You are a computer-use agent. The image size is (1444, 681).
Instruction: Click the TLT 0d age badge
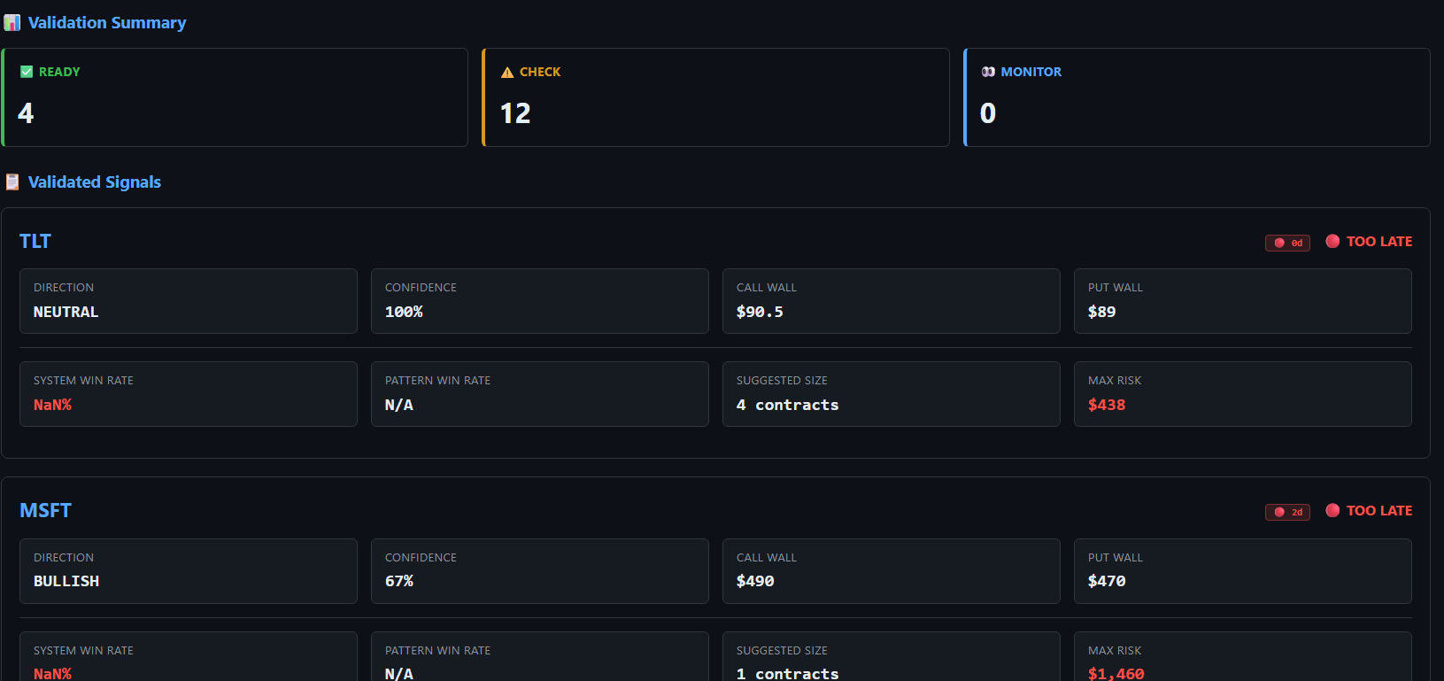[1287, 243]
